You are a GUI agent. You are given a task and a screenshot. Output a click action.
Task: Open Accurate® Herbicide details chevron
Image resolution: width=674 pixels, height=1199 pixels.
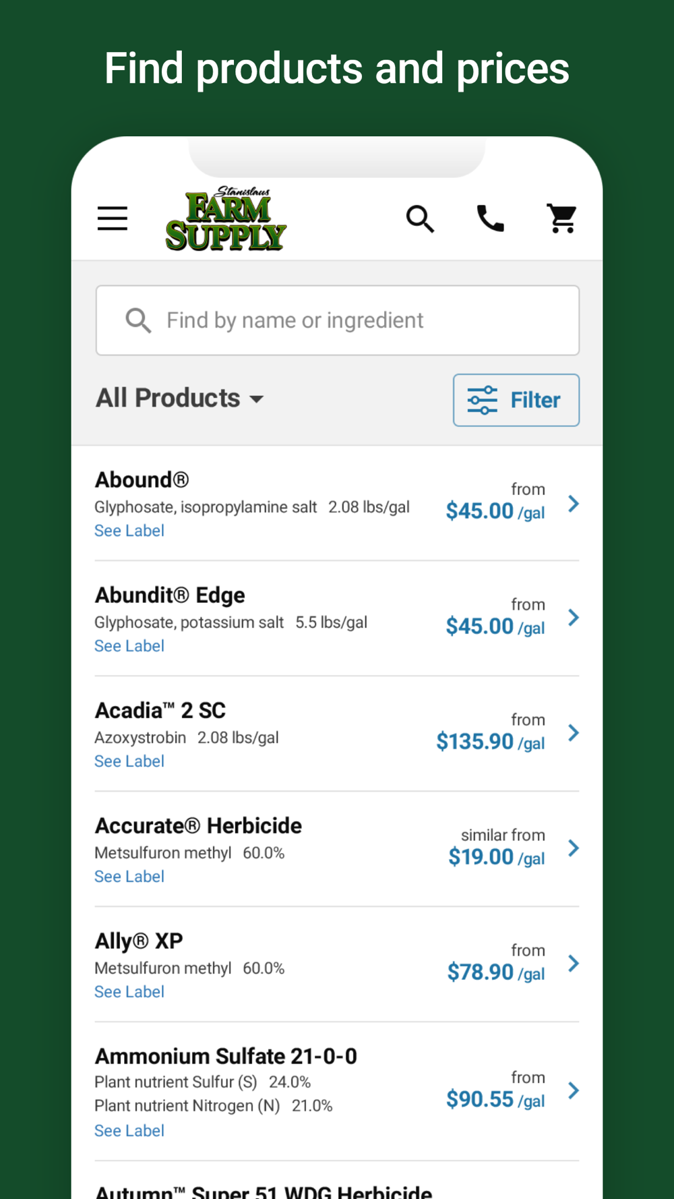click(574, 848)
